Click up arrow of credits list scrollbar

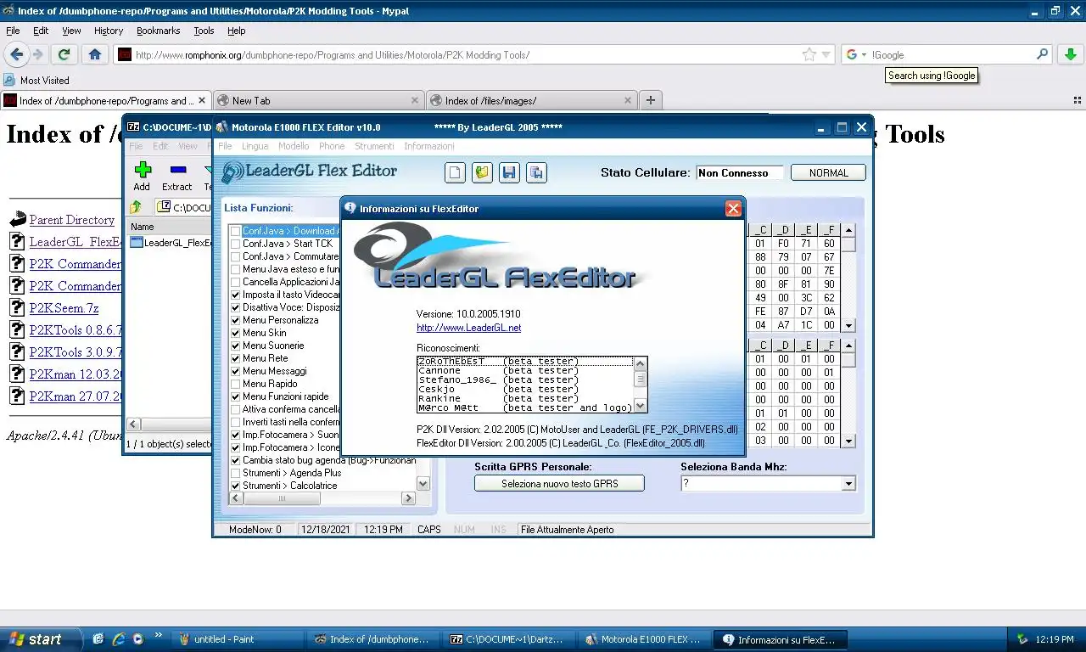(x=641, y=363)
